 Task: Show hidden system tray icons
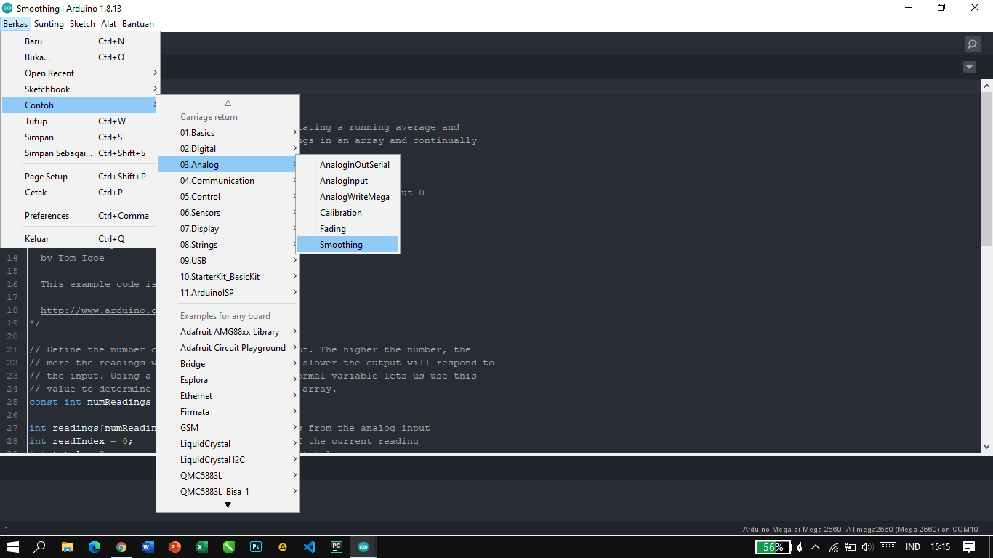coord(816,547)
